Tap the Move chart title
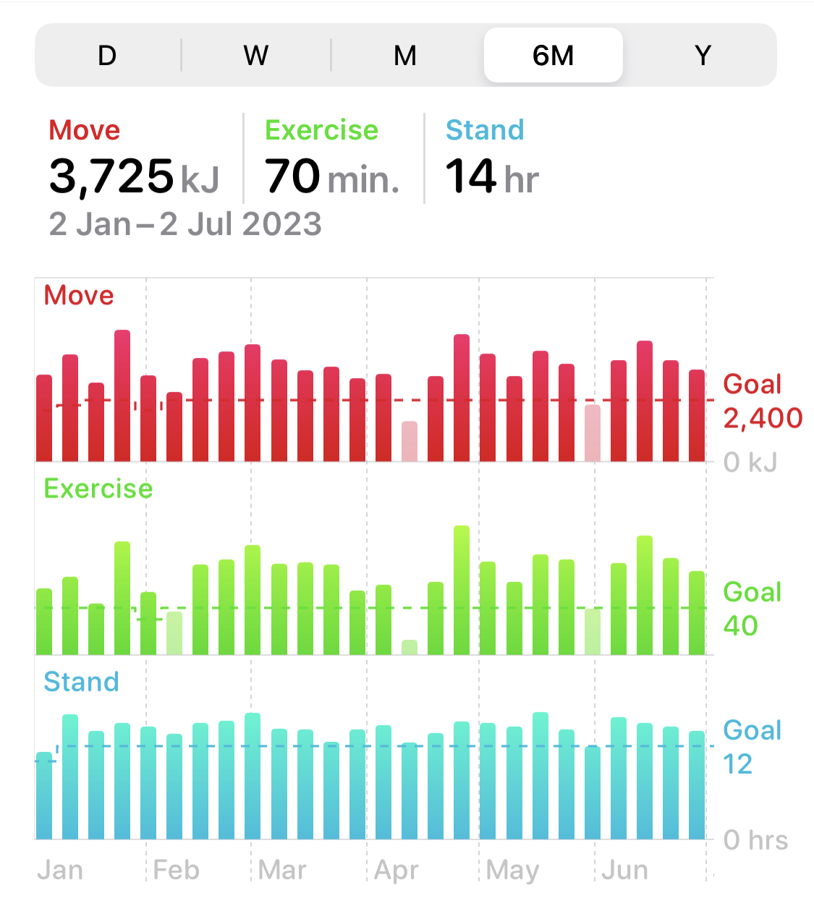The width and height of the screenshot is (814, 911). pos(79,295)
